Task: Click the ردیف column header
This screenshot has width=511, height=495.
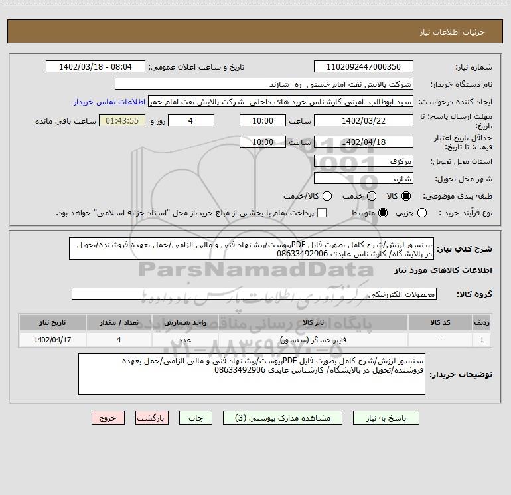Action: click(482, 322)
